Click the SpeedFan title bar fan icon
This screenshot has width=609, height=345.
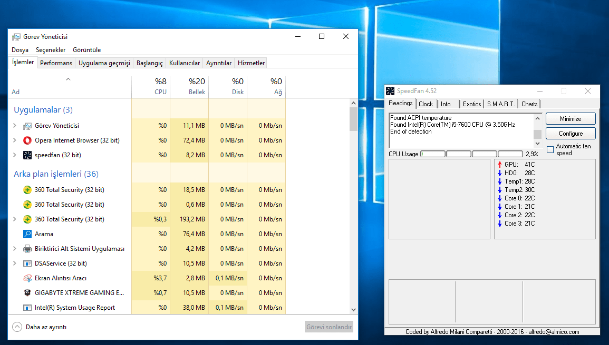tap(390, 91)
